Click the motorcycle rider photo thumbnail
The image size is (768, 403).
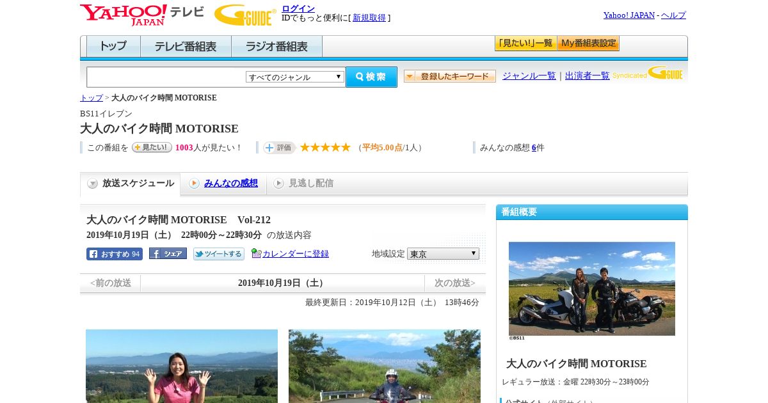coord(385,366)
